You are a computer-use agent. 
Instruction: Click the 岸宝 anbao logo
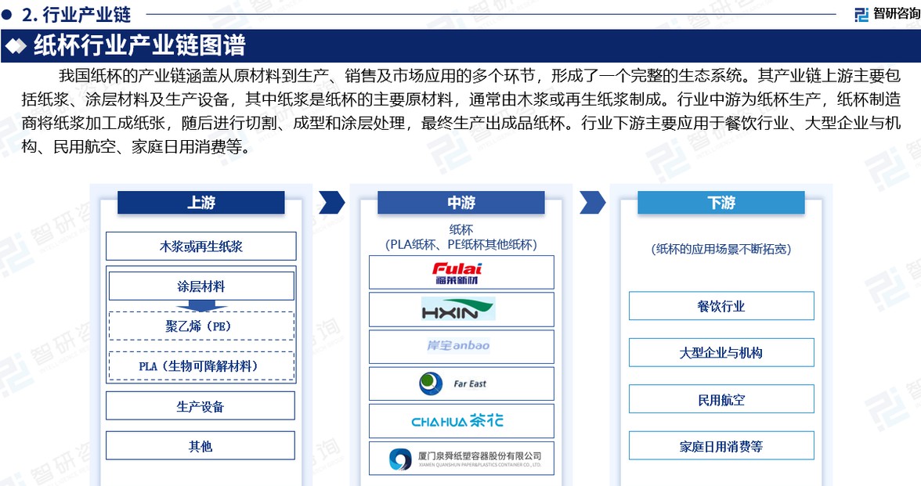pyautogui.click(x=458, y=346)
